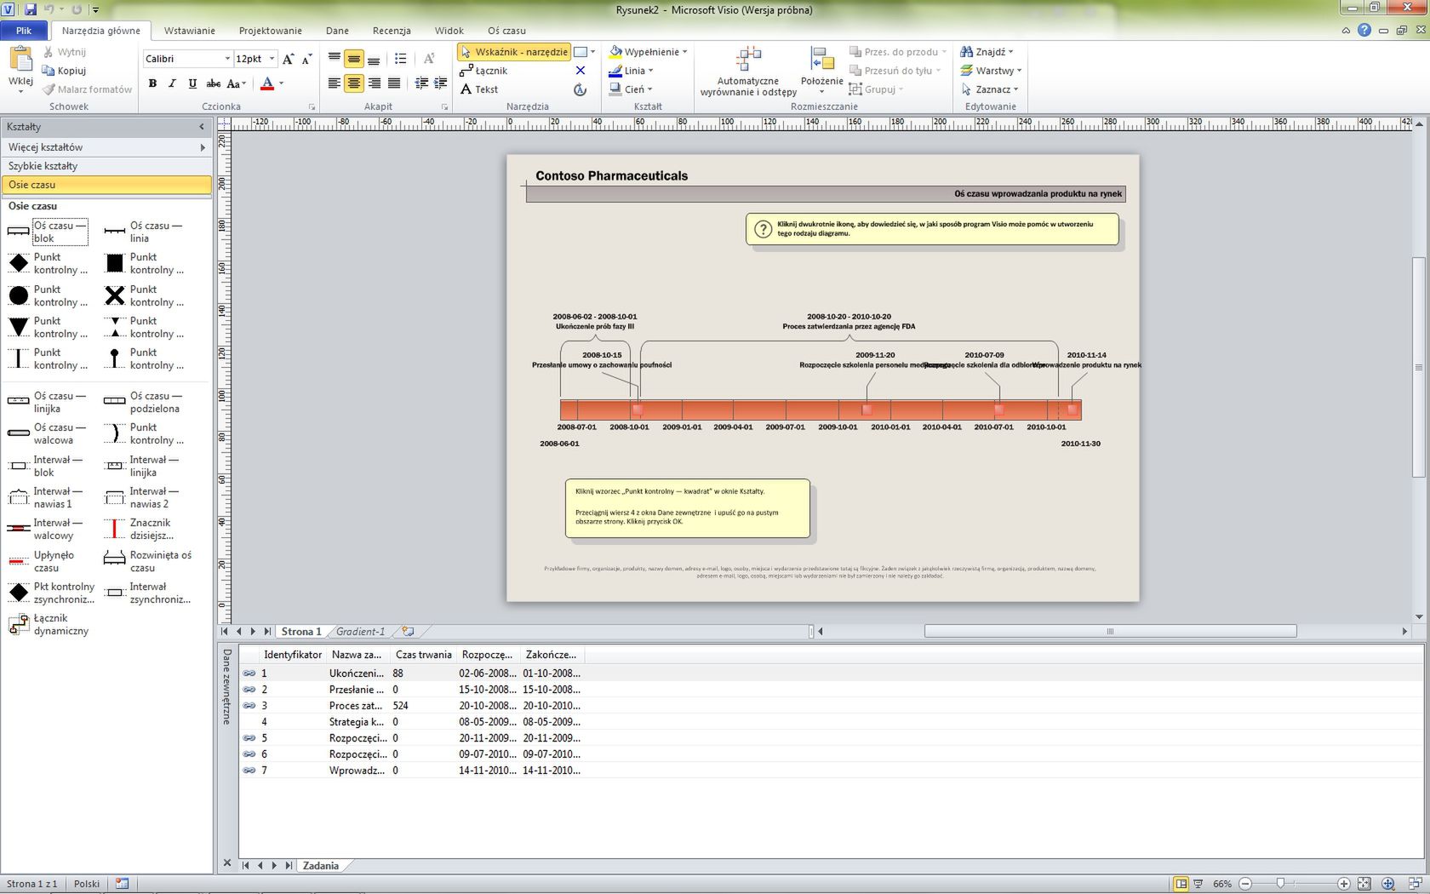
Task: Select Oś czasu — linijka shape
Action: (x=48, y=402)
